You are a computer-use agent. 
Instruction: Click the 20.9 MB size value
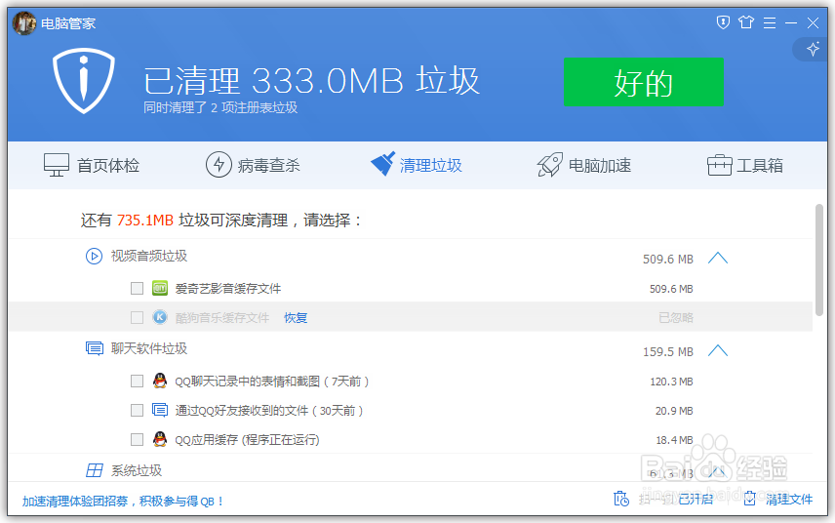point(674,411)
